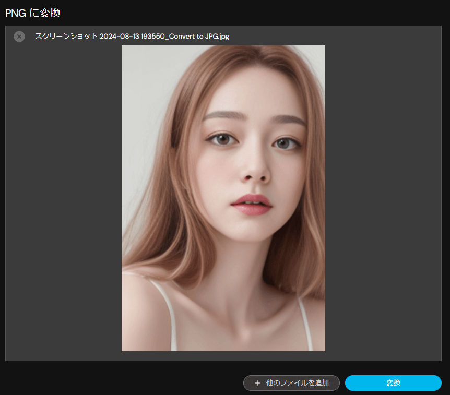Click the PNG に変換 heading
The image size is (450, 395).
pyautogui.click(x=33, y=13)
